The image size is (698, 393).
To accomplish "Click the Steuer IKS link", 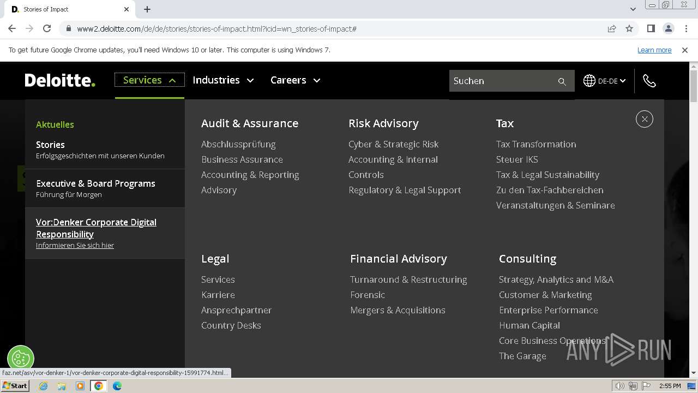I will (x=517, y=159).
